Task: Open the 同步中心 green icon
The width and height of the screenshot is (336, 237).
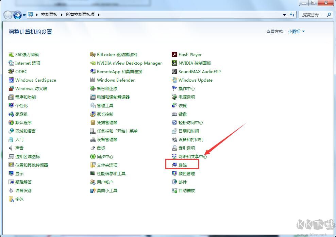Action: click(x=93, y=156)
